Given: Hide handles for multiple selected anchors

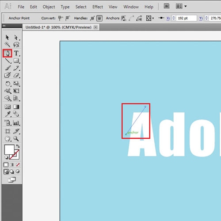Looking at the screenshot, I should [99, 18].
